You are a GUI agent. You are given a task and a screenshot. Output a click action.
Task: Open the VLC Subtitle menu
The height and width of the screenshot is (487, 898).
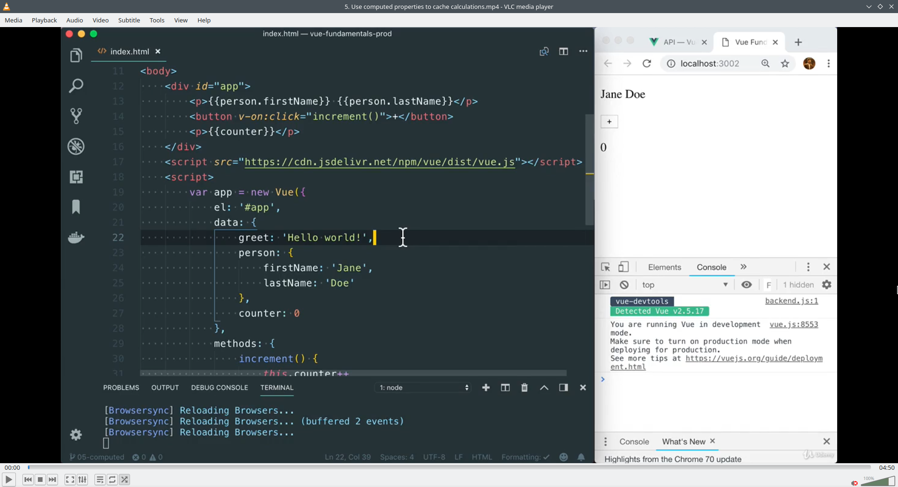point(129,20)
